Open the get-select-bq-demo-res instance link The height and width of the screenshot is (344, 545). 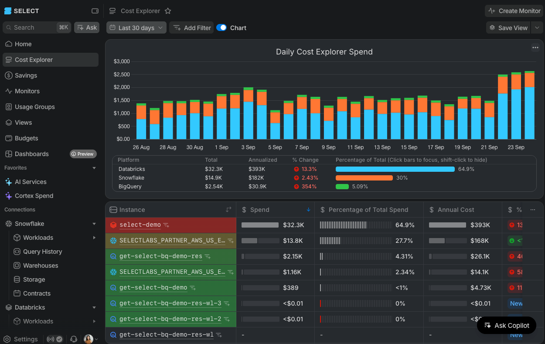(161, 256)
